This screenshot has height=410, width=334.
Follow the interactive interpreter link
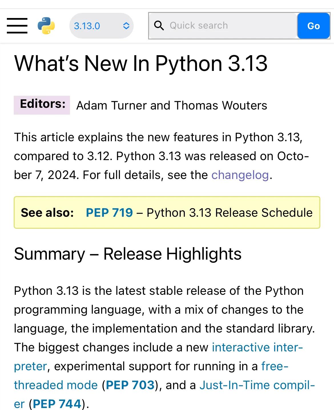[x=257, y=347]
